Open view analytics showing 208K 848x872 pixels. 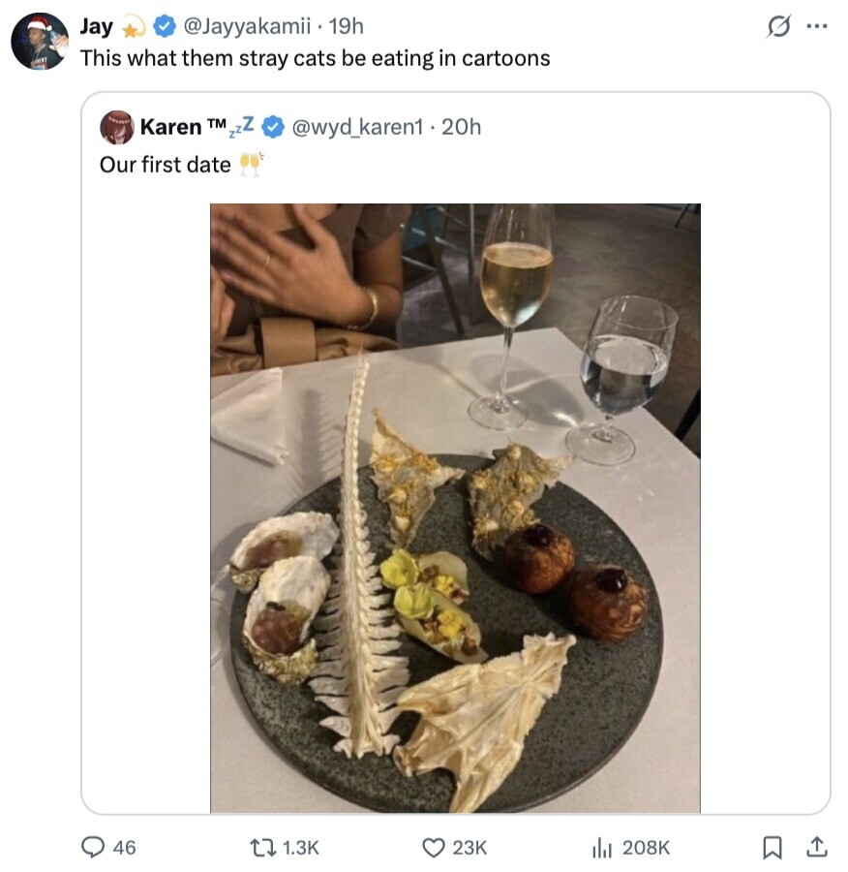(600, 848)
